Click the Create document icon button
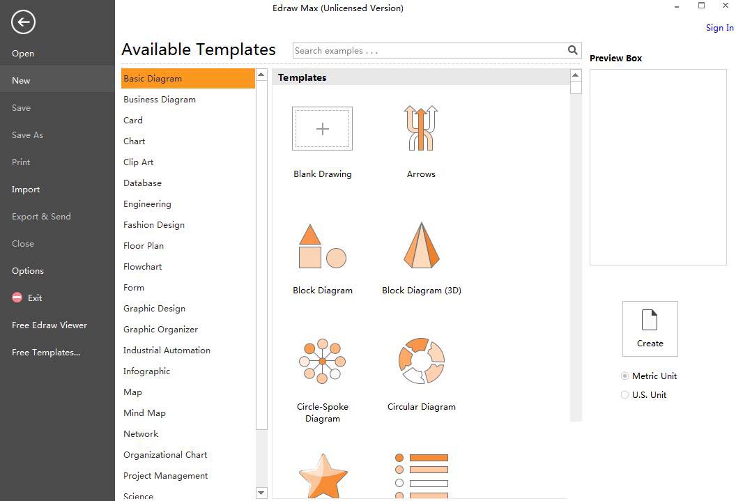The width and height of the screenshot is (736, 501). point(650,329)
